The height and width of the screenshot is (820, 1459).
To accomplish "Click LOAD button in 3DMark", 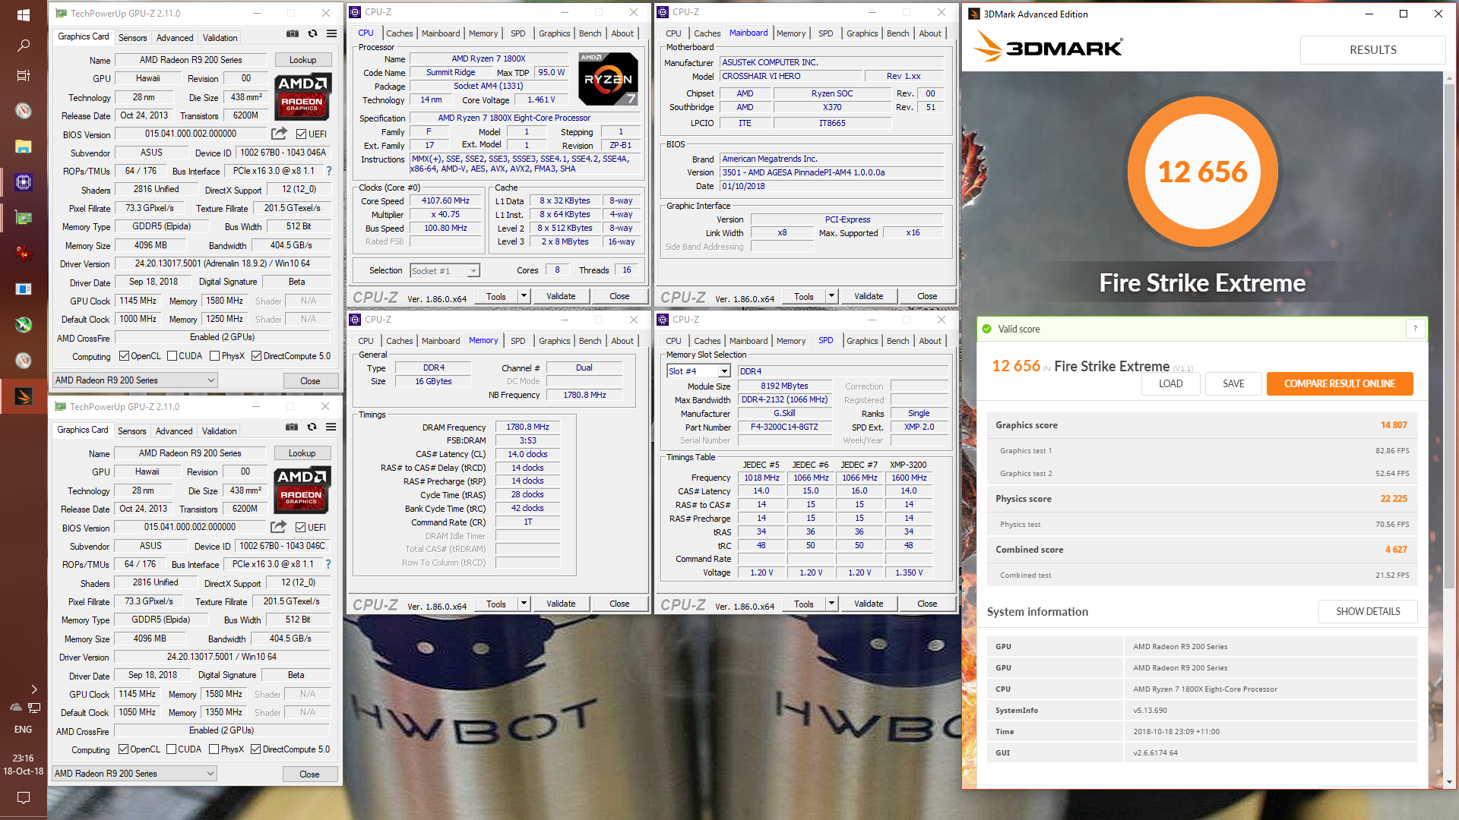I will 1170,383.
